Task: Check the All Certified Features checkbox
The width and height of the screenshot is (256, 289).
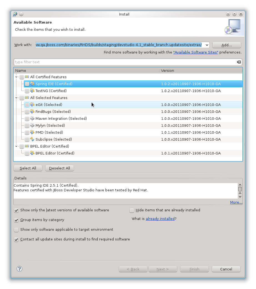Action: (x=22, y=77)
